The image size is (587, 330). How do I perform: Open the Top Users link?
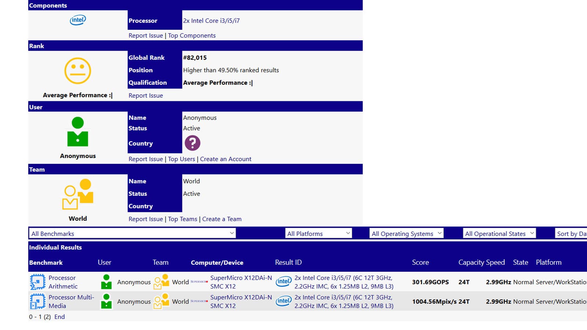point(182,159)
